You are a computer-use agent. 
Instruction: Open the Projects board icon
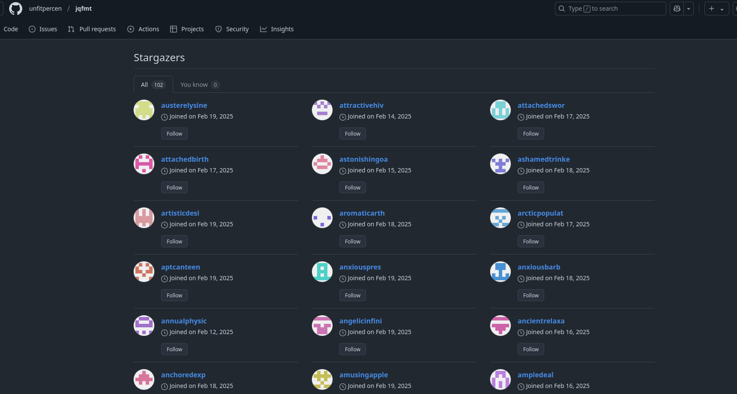pos(174,29)
